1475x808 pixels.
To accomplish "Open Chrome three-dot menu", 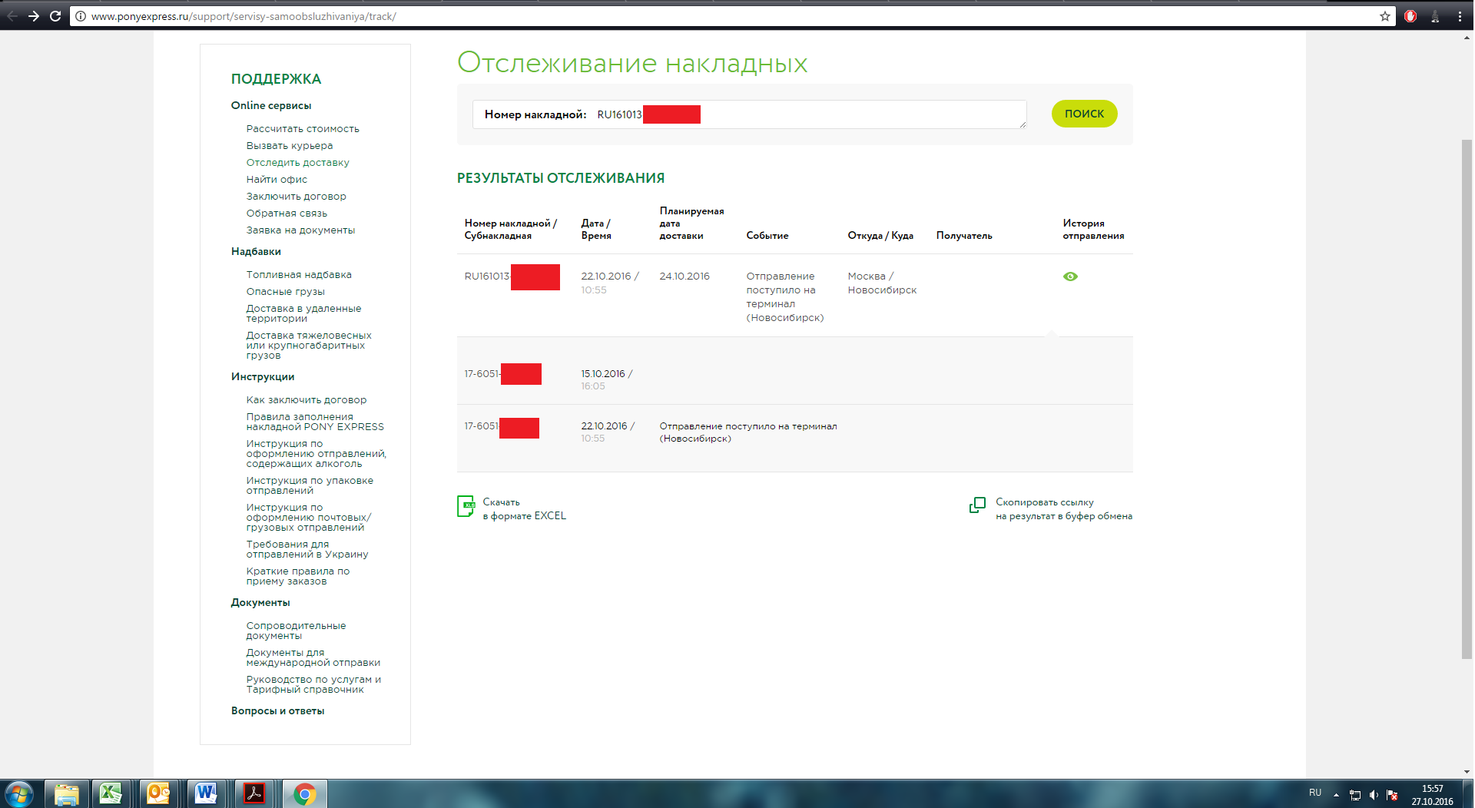I will (1460, 16).
